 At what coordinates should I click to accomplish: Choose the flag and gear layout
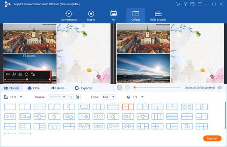tap(84, 116)
